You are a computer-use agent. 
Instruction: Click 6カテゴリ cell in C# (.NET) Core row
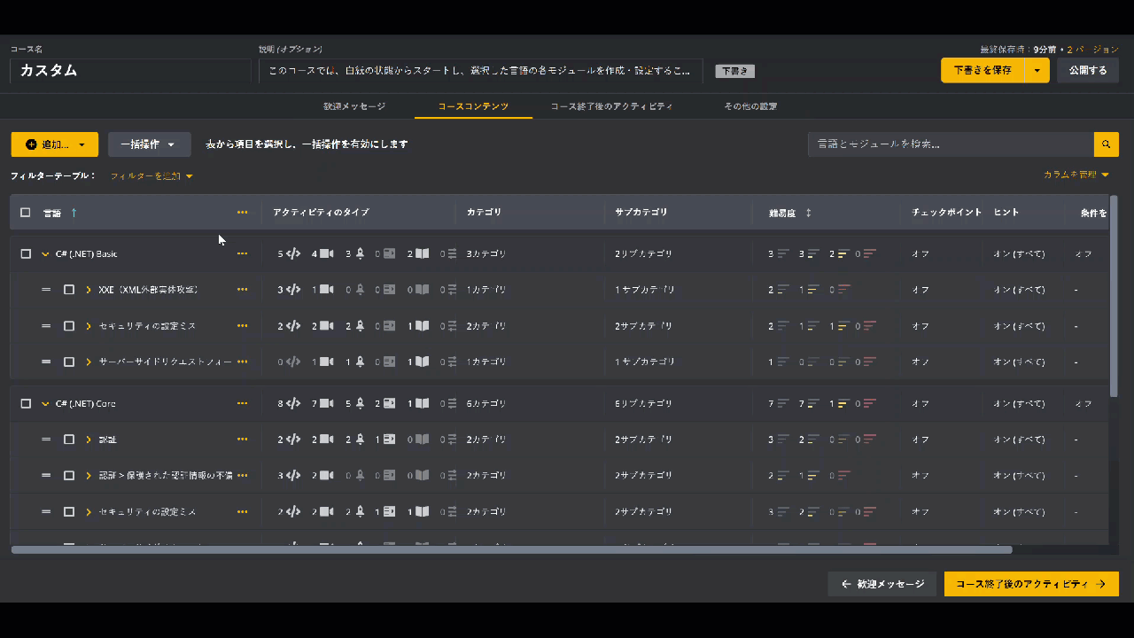[486, 403]
